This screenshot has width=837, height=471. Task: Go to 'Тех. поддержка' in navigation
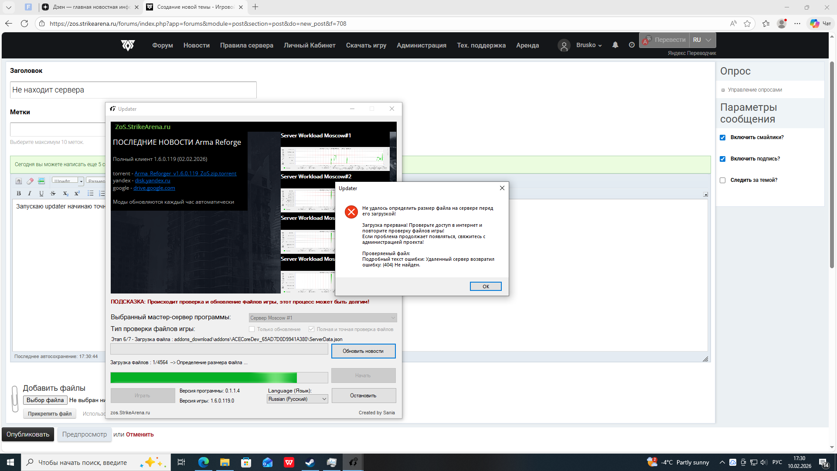481,45
